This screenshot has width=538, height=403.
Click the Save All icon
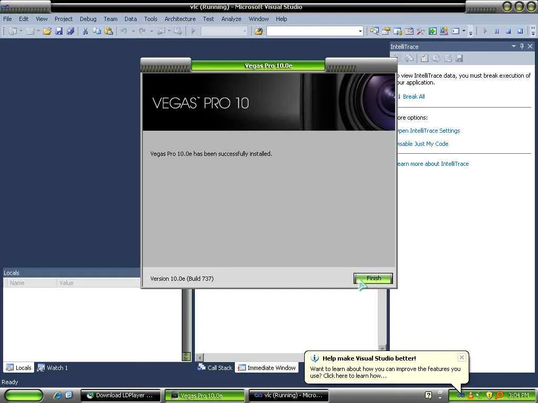tap(70, 31)
